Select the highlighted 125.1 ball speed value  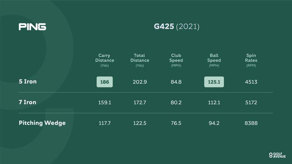tap(214, 82)
